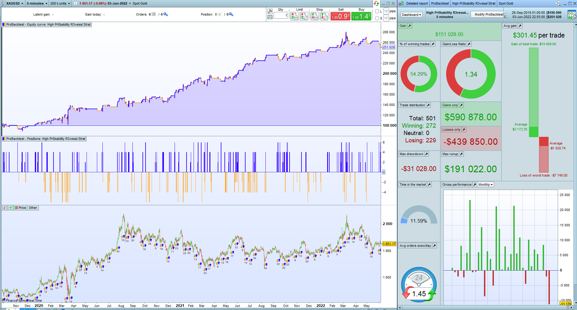The height and width of the screenshot is (310, 577).
Task: Close all positions using the Position X icon
Action: click(x=220, y=14)
